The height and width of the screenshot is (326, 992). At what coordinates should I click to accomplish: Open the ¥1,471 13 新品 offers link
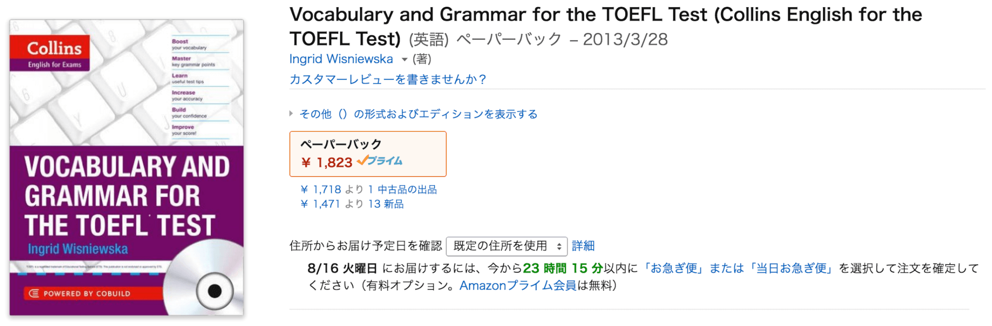tap(352, 204)
